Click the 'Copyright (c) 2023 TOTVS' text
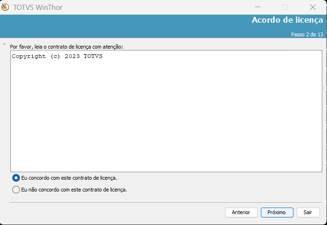The image size is (327, 225). [57, 56]
